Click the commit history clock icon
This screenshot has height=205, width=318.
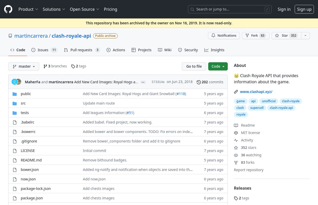[x=199, y=82]
